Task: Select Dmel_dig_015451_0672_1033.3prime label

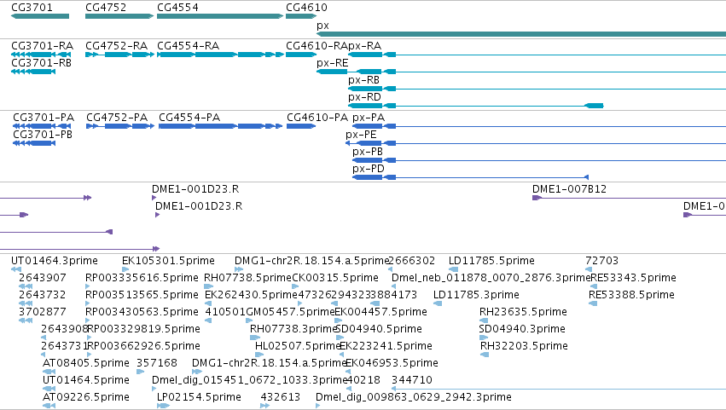Action: (x=250, y=381)
